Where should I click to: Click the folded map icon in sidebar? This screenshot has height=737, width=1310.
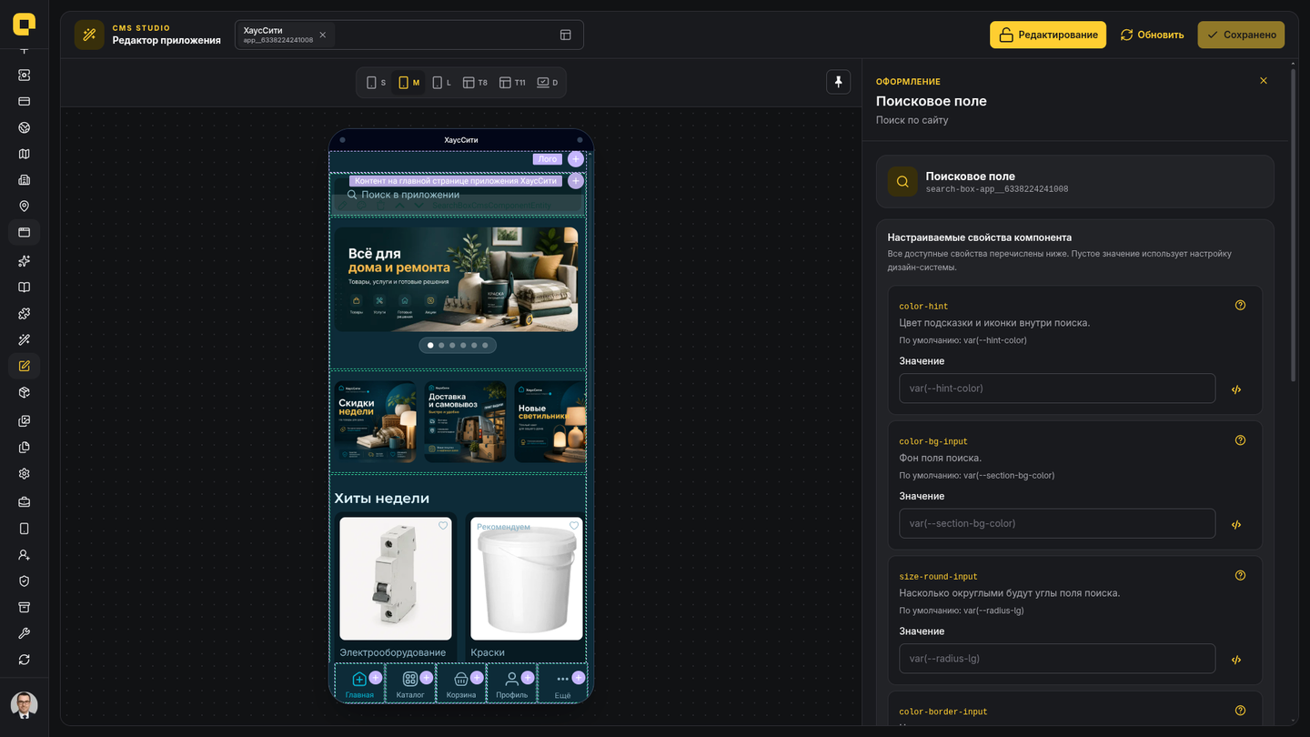(25, 154)
